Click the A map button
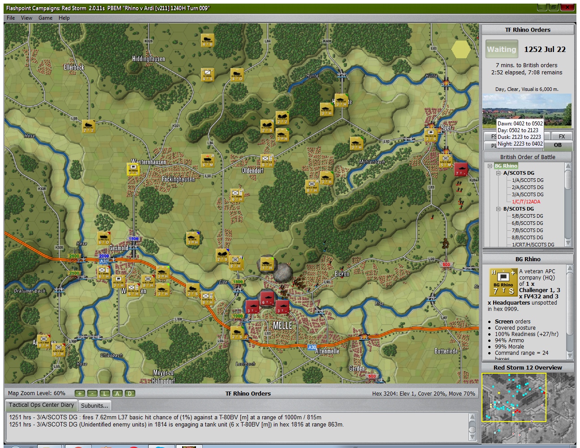Image resolution: width=580 pixels, height=448 pixels. [x=117, y=393]
